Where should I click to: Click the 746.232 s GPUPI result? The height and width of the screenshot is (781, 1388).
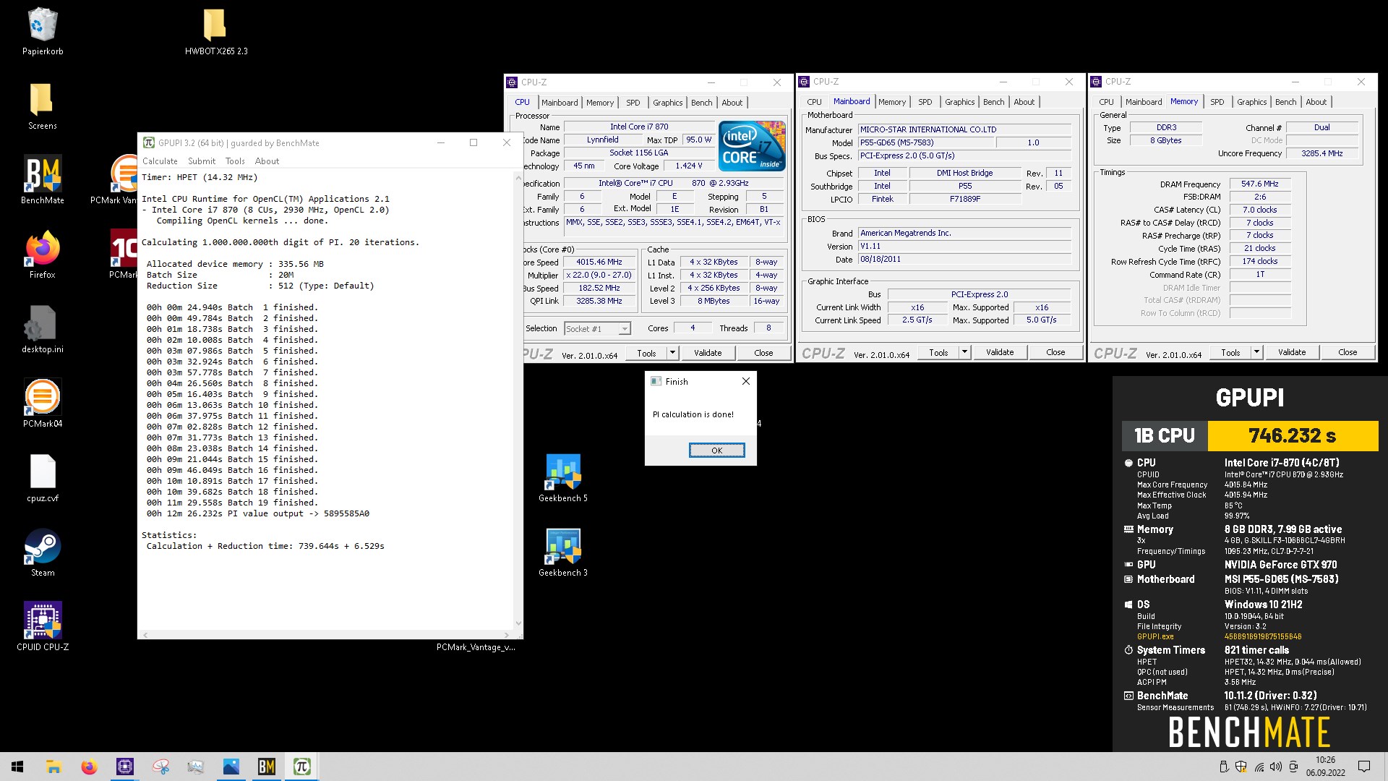[1293, 435]
